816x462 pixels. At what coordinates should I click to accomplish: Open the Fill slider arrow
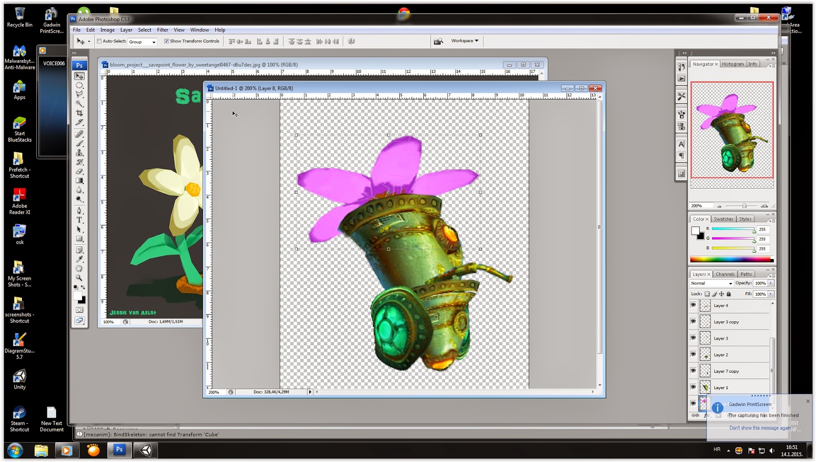pyautogui.click(x=771, y=294)
